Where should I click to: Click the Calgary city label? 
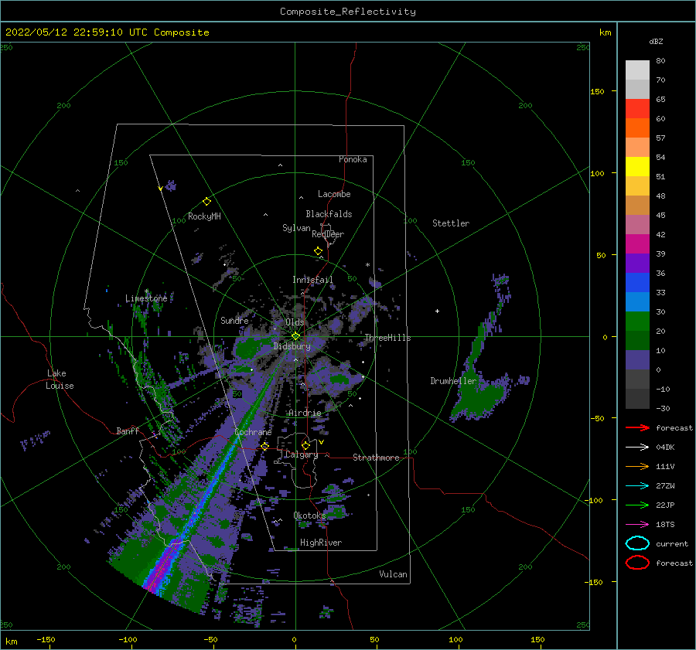click(x=302, y=454)
